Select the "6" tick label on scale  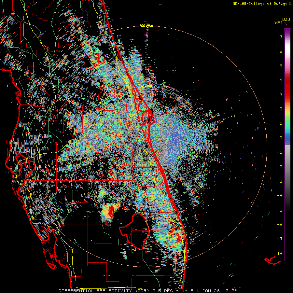(281, 51)
